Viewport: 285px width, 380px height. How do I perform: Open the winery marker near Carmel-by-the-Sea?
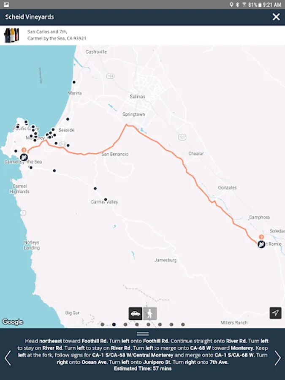click(x=24, y=157)
